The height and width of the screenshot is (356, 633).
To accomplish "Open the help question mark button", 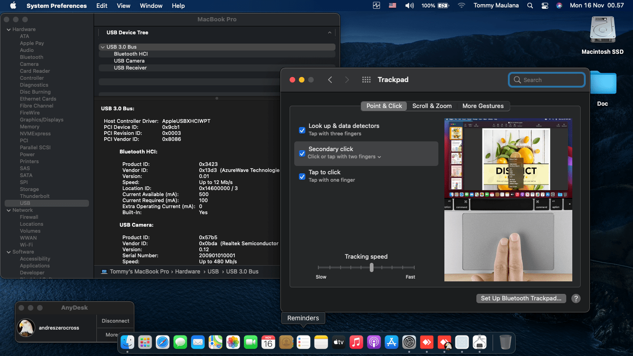I will tap(576, 299).
